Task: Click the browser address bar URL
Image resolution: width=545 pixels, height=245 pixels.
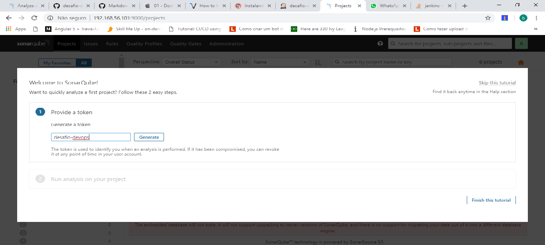Action: [129, 18]
